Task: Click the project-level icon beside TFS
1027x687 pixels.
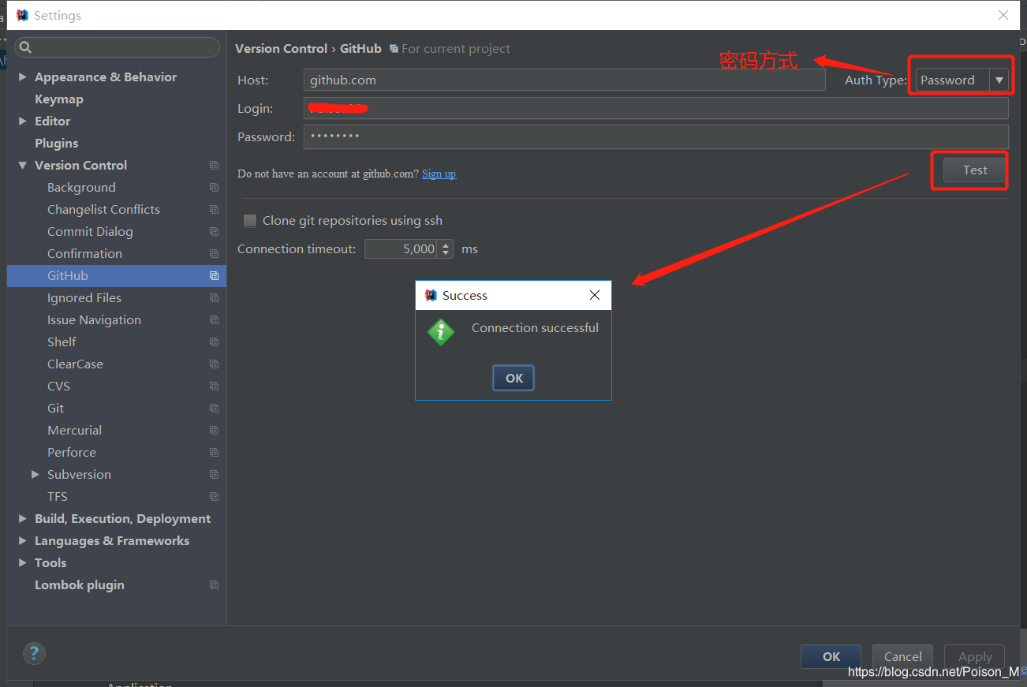Action: (214, 497)
